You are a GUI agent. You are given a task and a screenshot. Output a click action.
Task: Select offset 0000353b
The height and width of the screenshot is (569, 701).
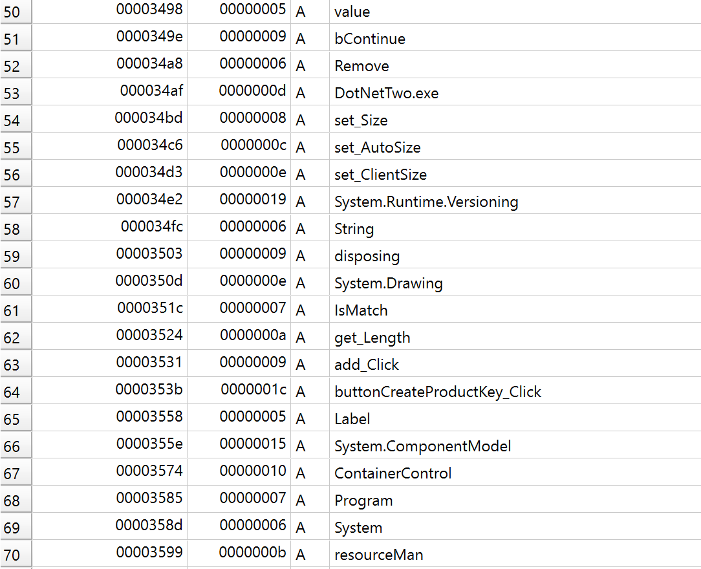tap(149, 389)
